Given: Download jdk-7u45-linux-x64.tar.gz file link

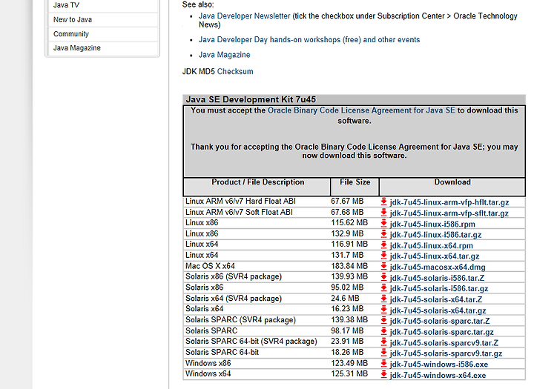Looking at the screenshot, I should pos(435,256).
